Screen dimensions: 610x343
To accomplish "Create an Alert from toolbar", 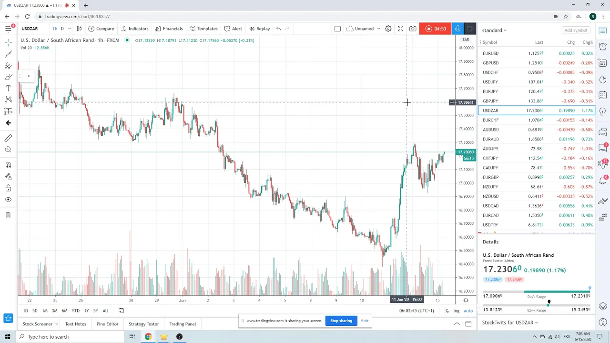I will pos(233,29).
